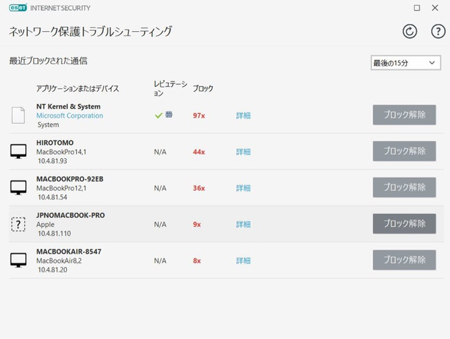
Task: Click the MacBookPro14,1 model text
Action: pos(61,152)
